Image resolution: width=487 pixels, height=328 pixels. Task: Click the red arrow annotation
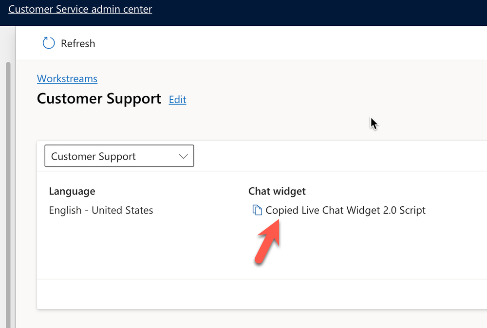coord(267,241)
